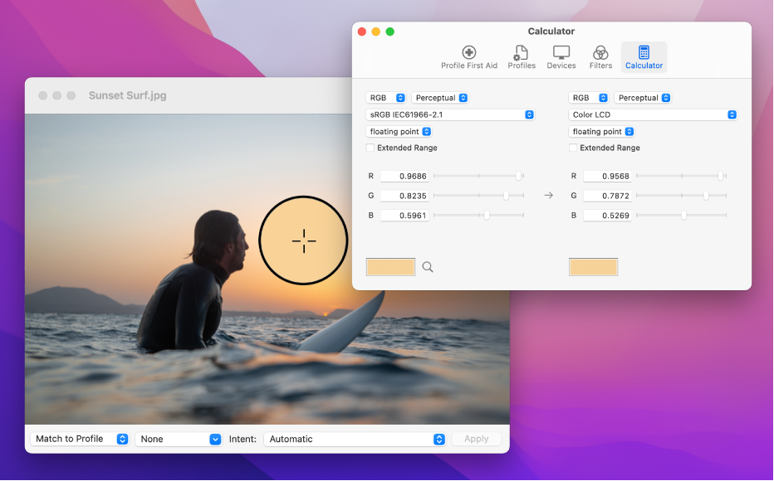The image size is (774, 481).
Task: Minimize the Calculator window with yellow button
Action: tap(375, 32)
